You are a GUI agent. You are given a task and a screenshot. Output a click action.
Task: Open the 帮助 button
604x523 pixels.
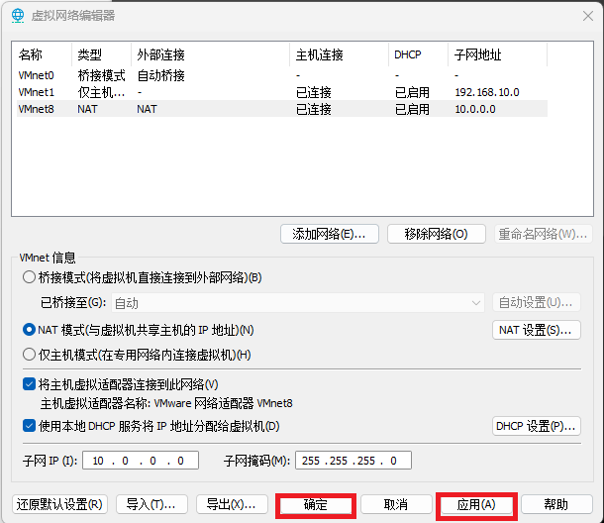click(x=556, y=504)
